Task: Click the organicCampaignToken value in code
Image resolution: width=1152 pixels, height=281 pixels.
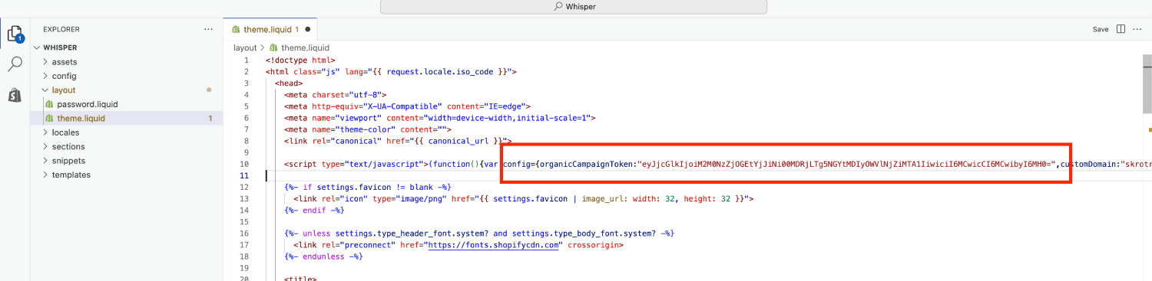Action: [849, 164]
